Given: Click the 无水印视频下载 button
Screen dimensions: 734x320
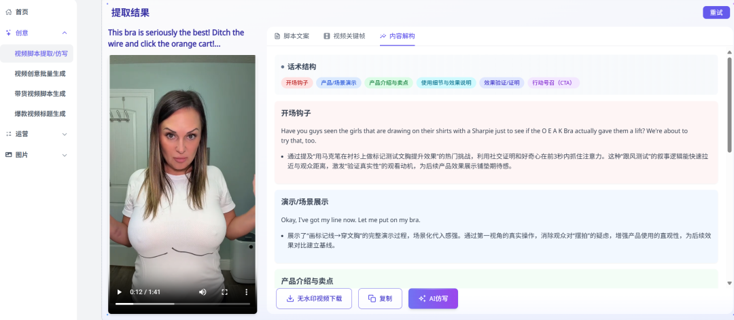Looking at the screenshot, I should point(314,298).
